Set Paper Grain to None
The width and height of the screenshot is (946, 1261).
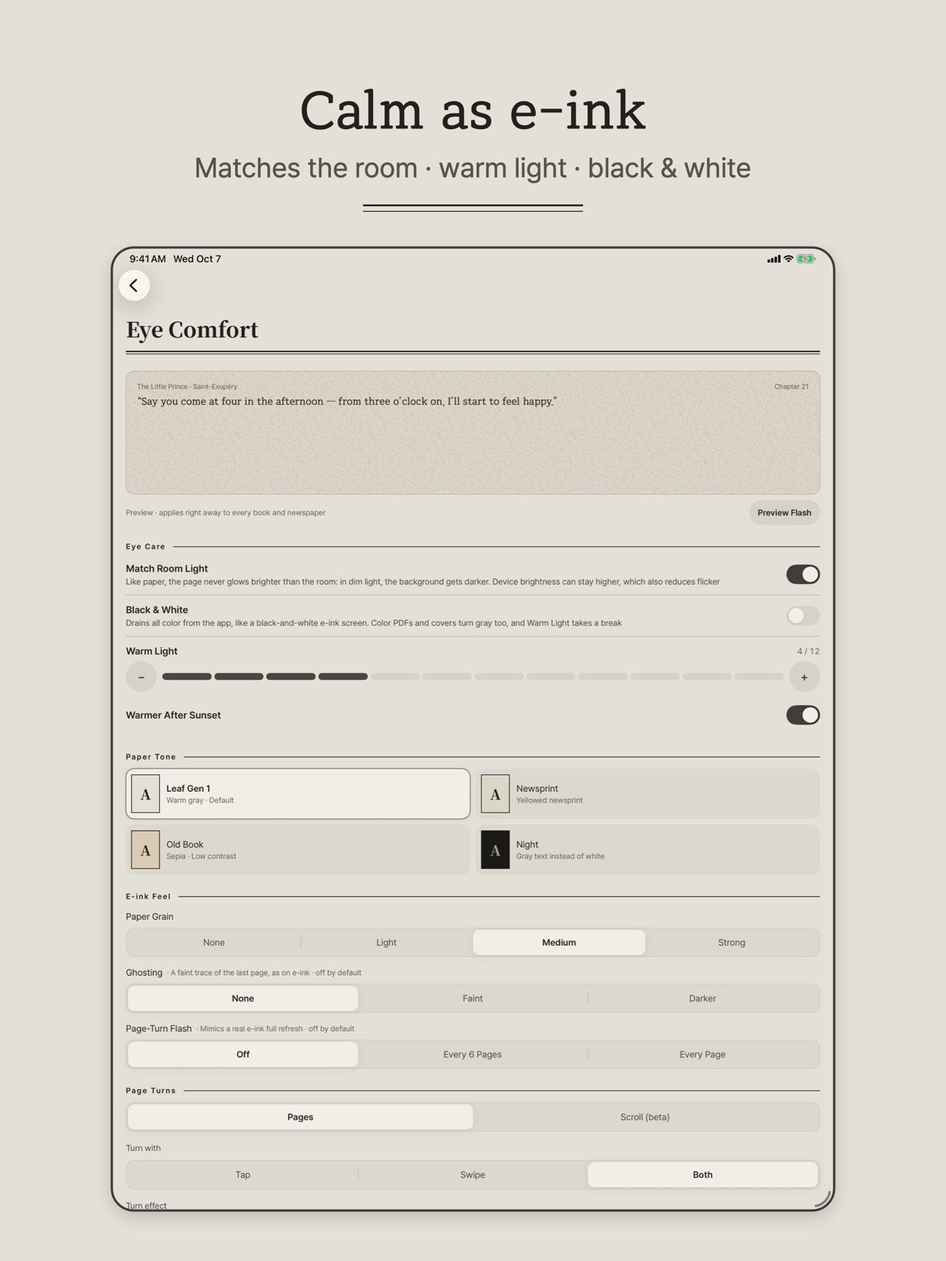(x=214, y=942)
